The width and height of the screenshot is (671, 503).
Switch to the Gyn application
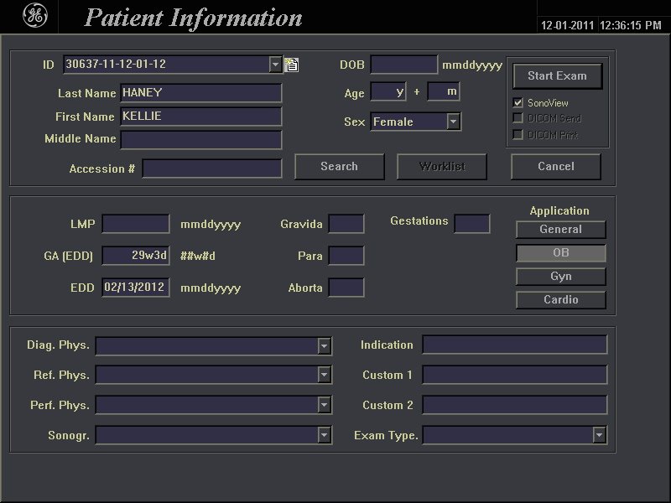click(560, 276)
